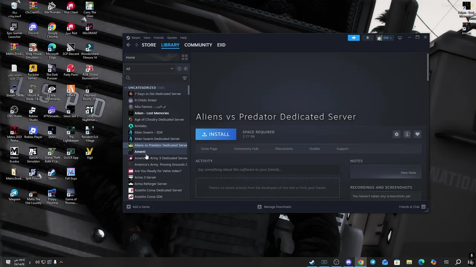
Task: Open the Friends menu
Action: [x=159, y=38]
